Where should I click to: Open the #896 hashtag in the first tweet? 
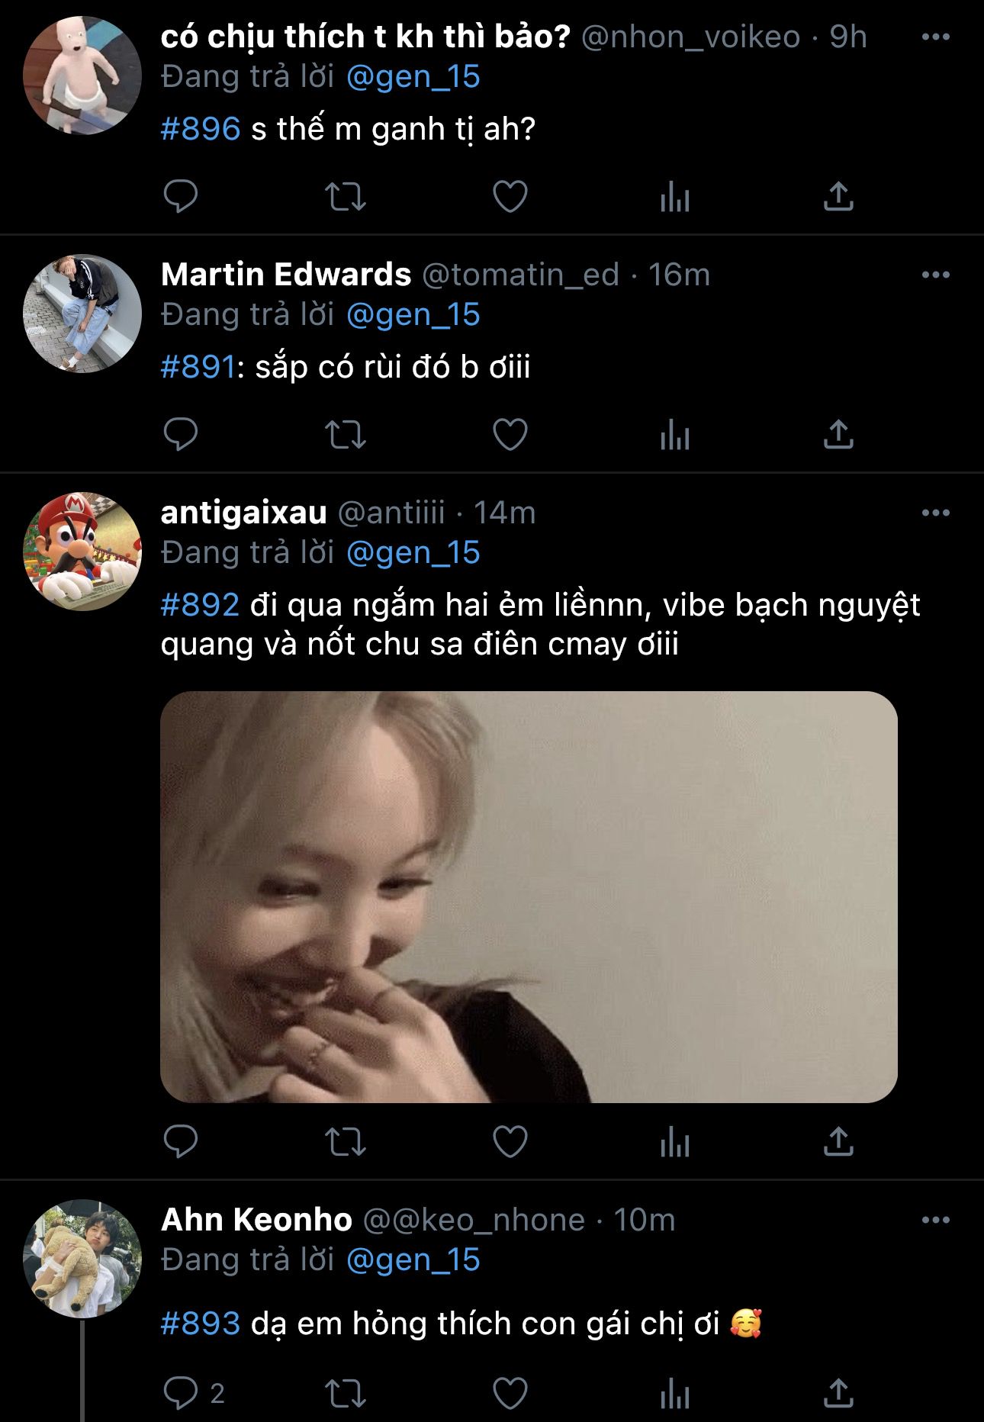200,129
